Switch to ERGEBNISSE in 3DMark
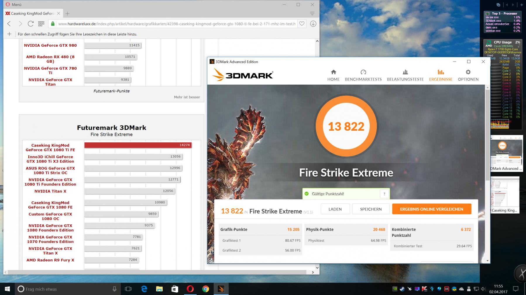Image resolution: width=526 pixels, height=295 pixels. point(441,75)
